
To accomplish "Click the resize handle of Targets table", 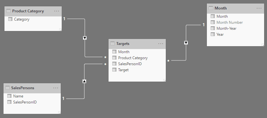I will (165, 80).
